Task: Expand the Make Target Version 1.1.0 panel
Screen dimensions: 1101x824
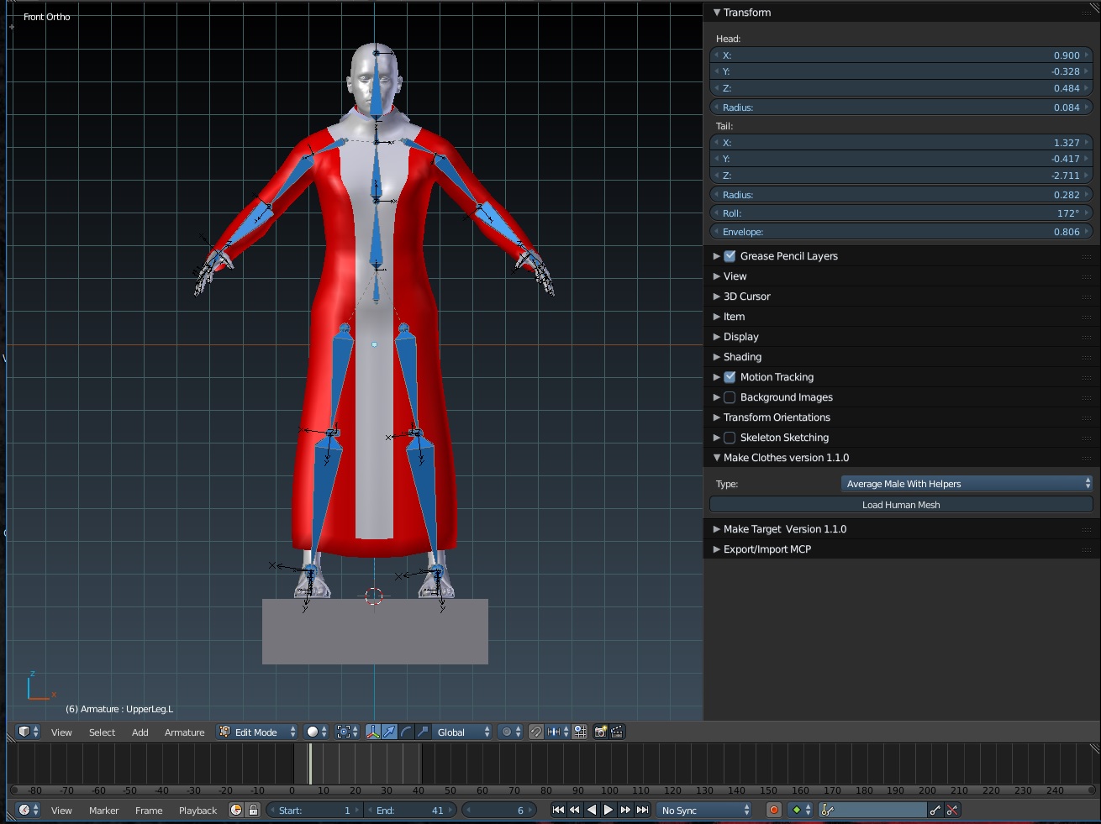Action: pos(716,529)
